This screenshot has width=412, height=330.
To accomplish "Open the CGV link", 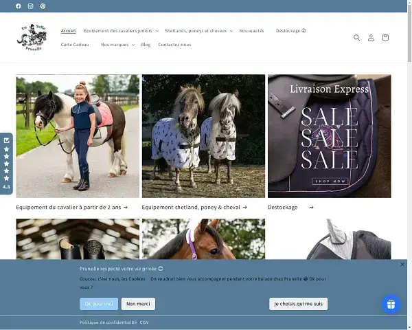I will point(144,322).
